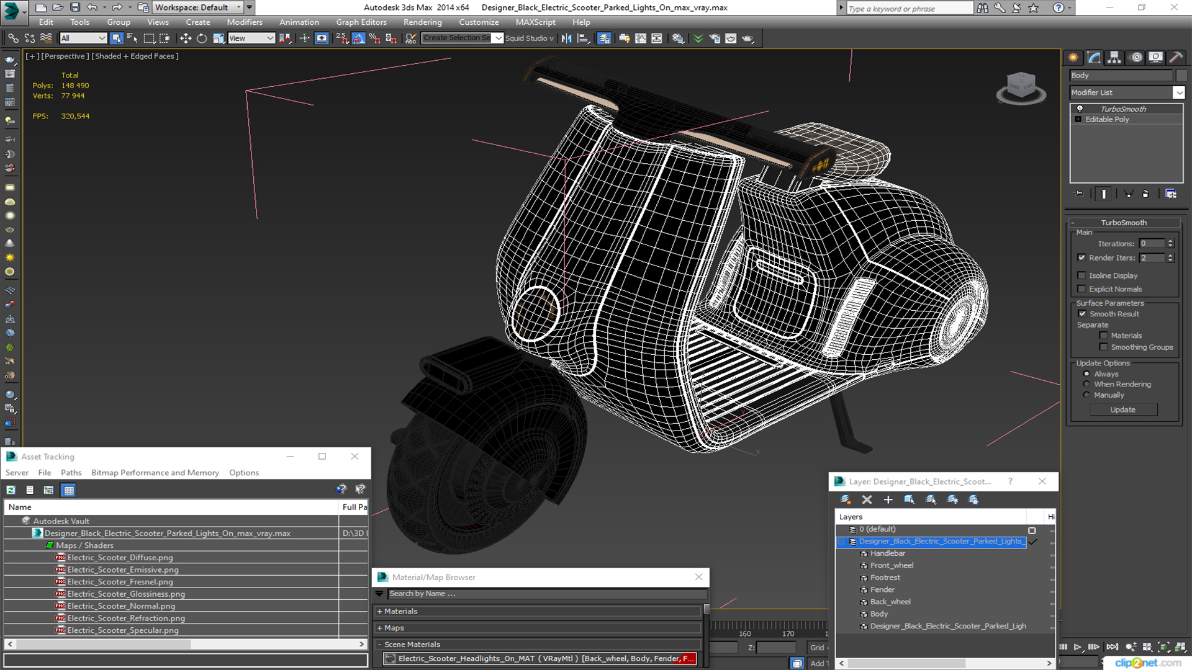
Task: Select Electric_Scooter_Normal.png asset
Action: coord(121,606)
